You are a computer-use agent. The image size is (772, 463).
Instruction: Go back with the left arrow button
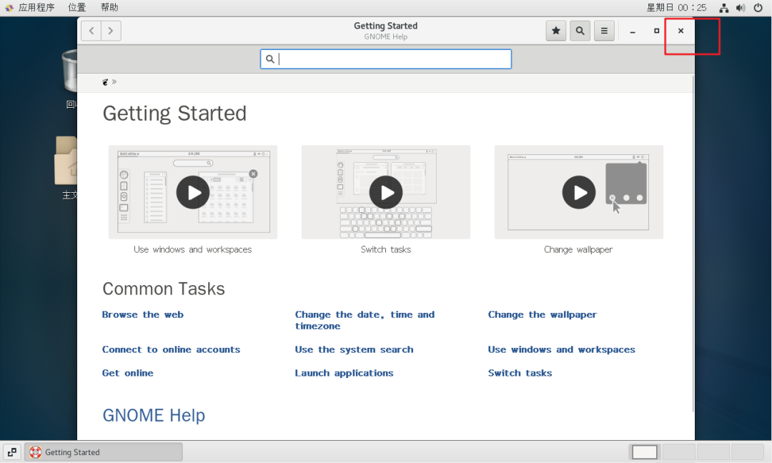click(91, 31)
